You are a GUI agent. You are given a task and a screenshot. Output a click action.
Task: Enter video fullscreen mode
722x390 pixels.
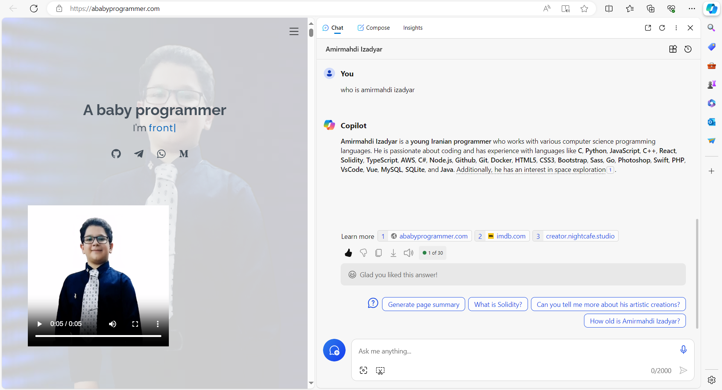click(x=135, y=324)
